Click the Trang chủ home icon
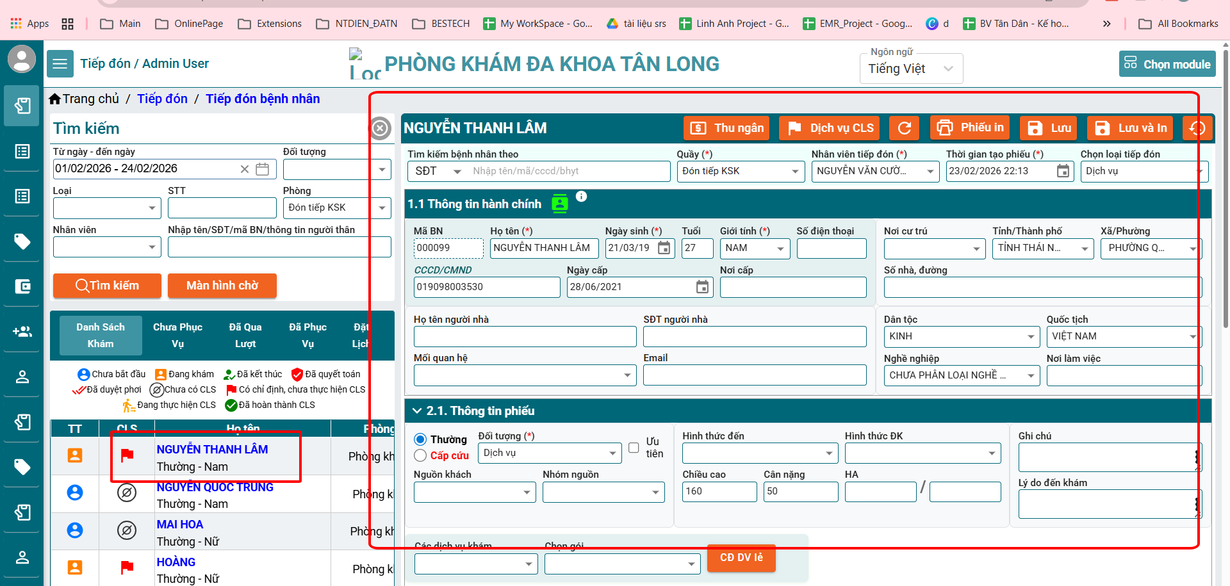Screen dimensions: 1230x586 click(x=55, y=99)
